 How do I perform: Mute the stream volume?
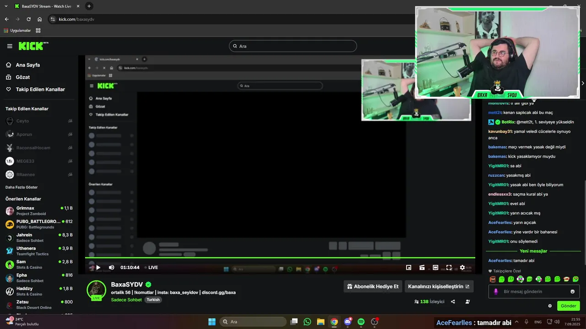(x=111, y=267)
